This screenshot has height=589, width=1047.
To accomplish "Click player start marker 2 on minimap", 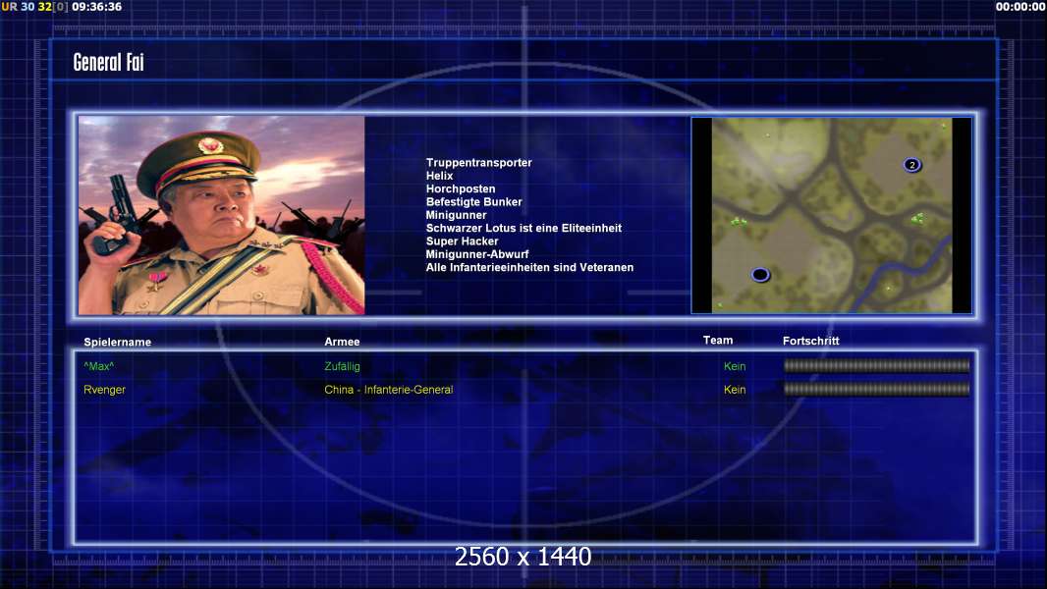I will [x=912, y=165].
